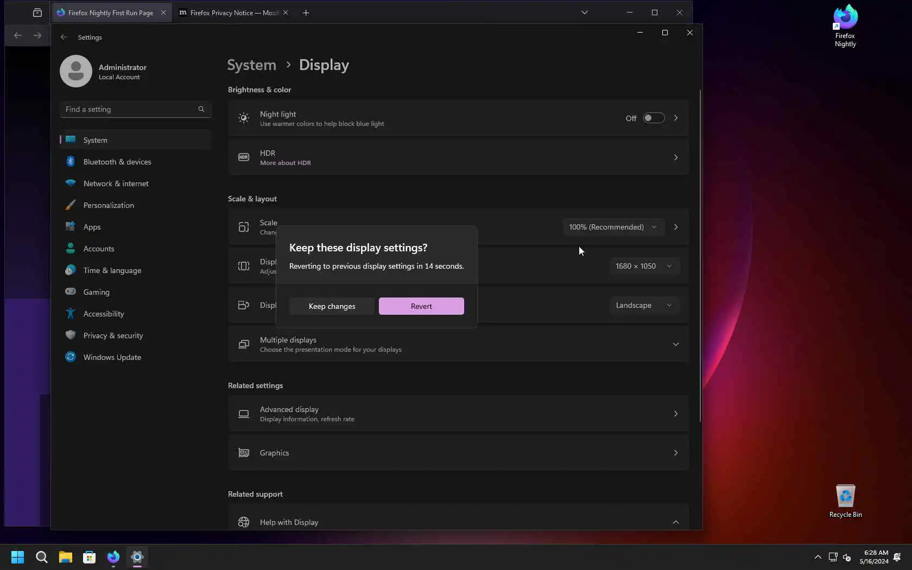Click the Privacy & security shield icon
The height and width of the screenshot is (570, 912).
click(x=71, y=335)
